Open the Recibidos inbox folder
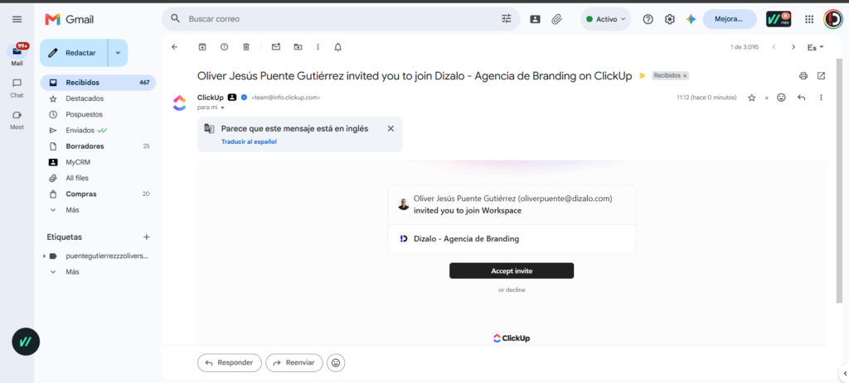849x383 pixels. [98, 83]
